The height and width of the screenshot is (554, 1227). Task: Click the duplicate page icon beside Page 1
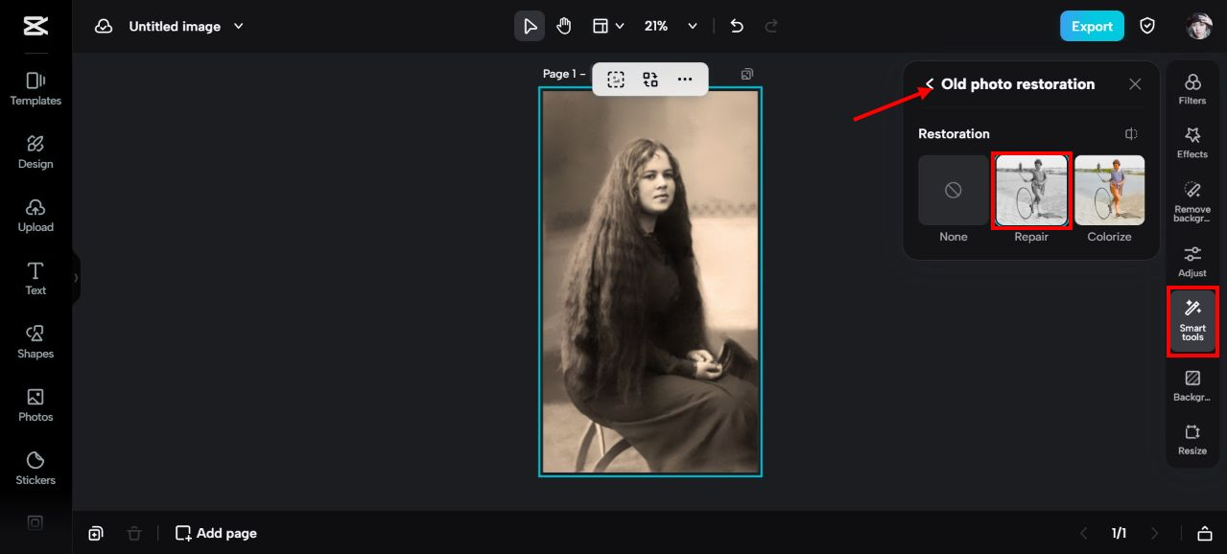(x=747, y=74)
